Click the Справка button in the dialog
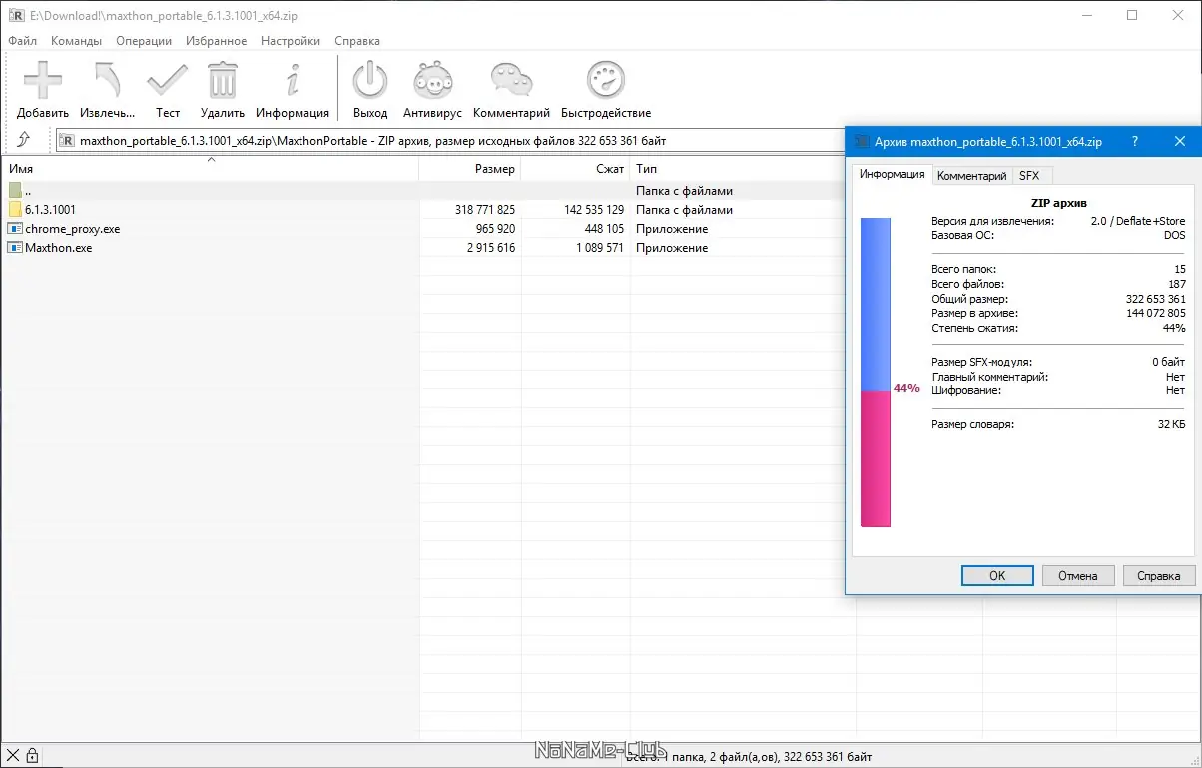The width and height of the screenshot is (1202, 768). click(x=1157, y=575)
